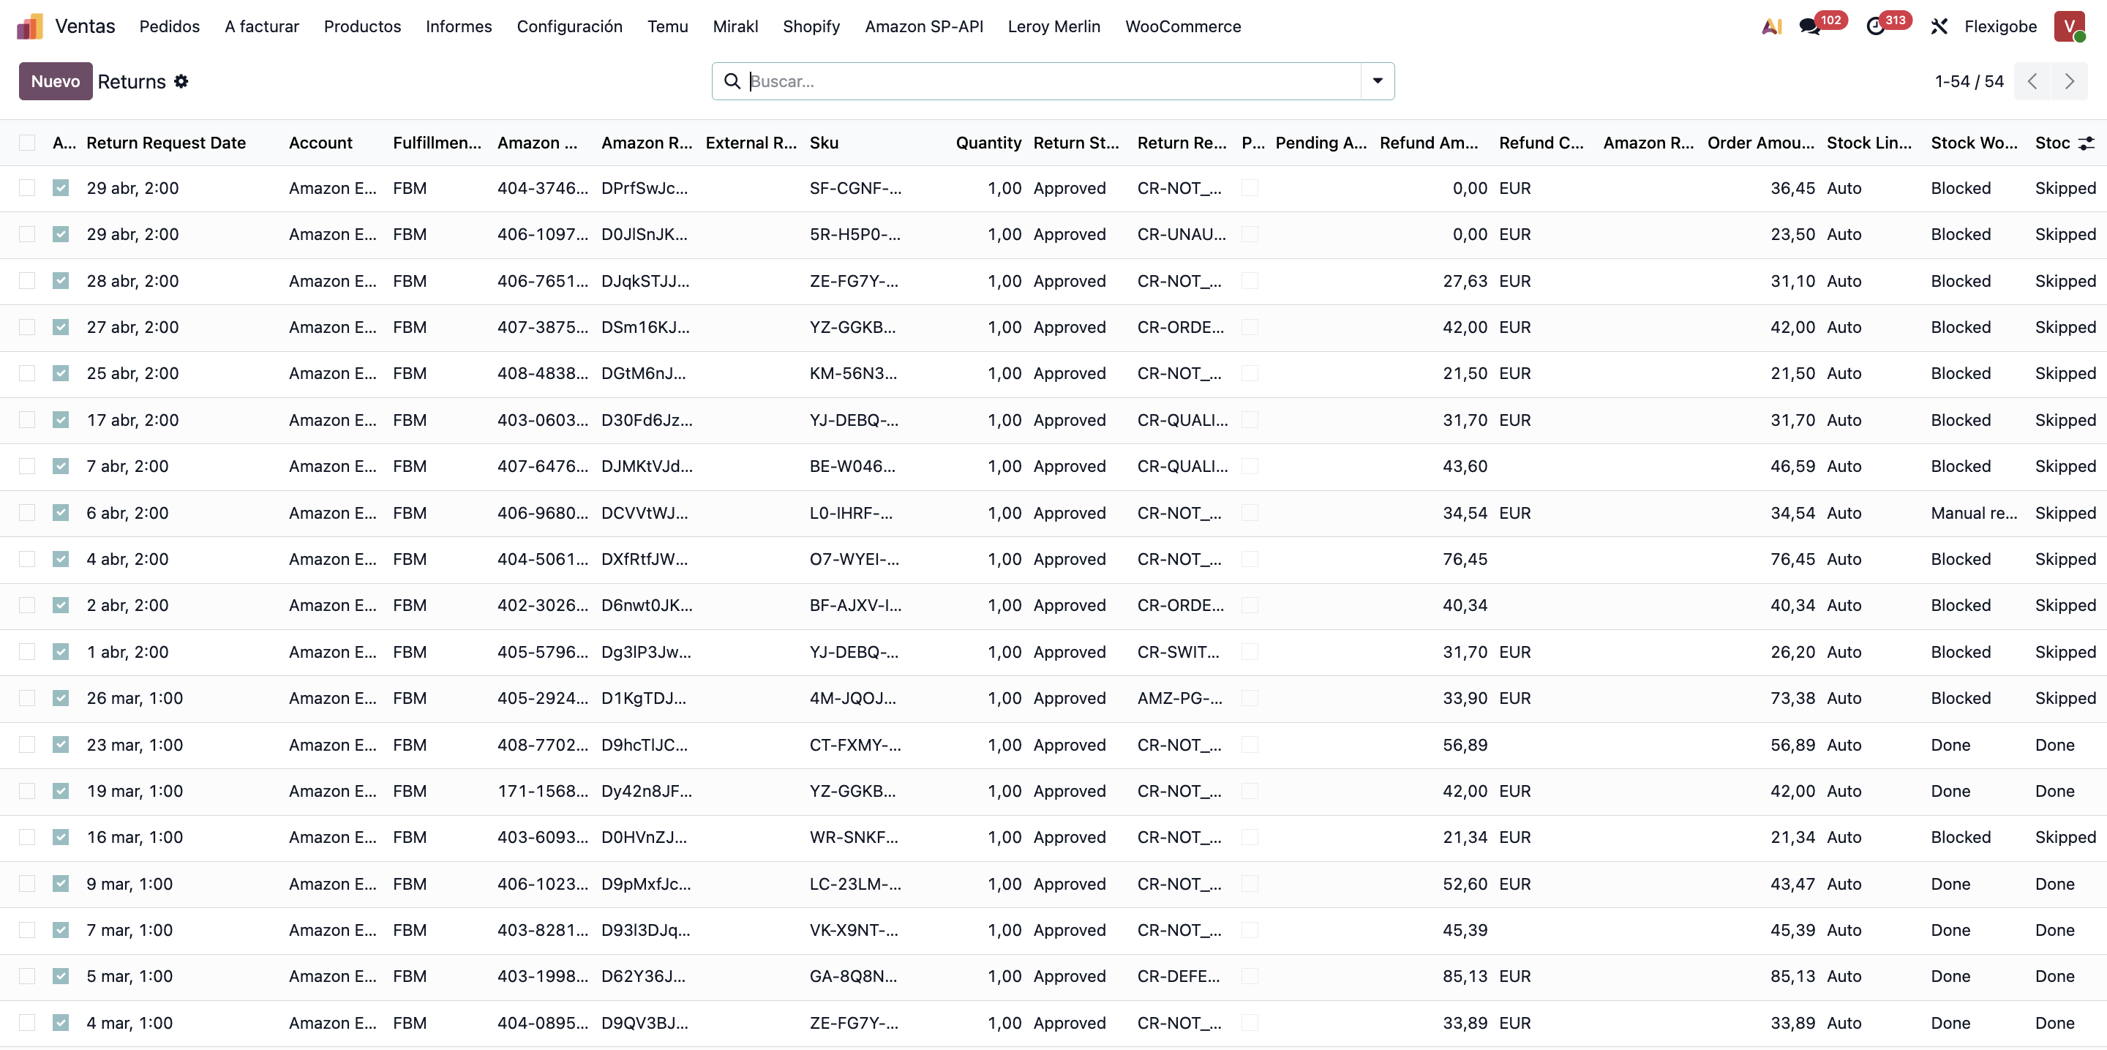Screen dimensions: 2107x1050
Task: Switch company via Flexigobe selector
Action: coord(2001,26)
